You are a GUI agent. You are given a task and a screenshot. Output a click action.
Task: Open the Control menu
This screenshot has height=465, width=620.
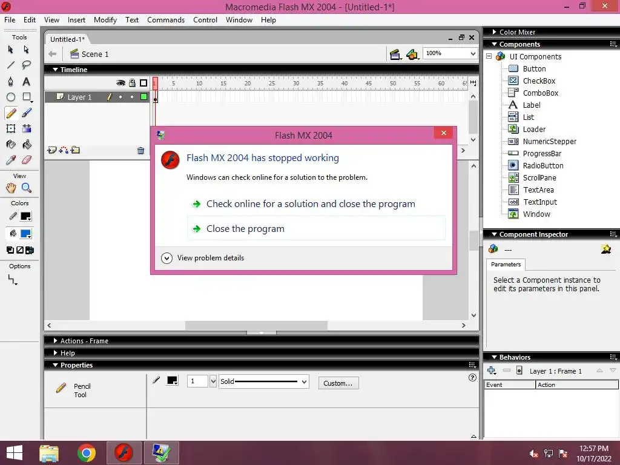[x=205, y=20]
